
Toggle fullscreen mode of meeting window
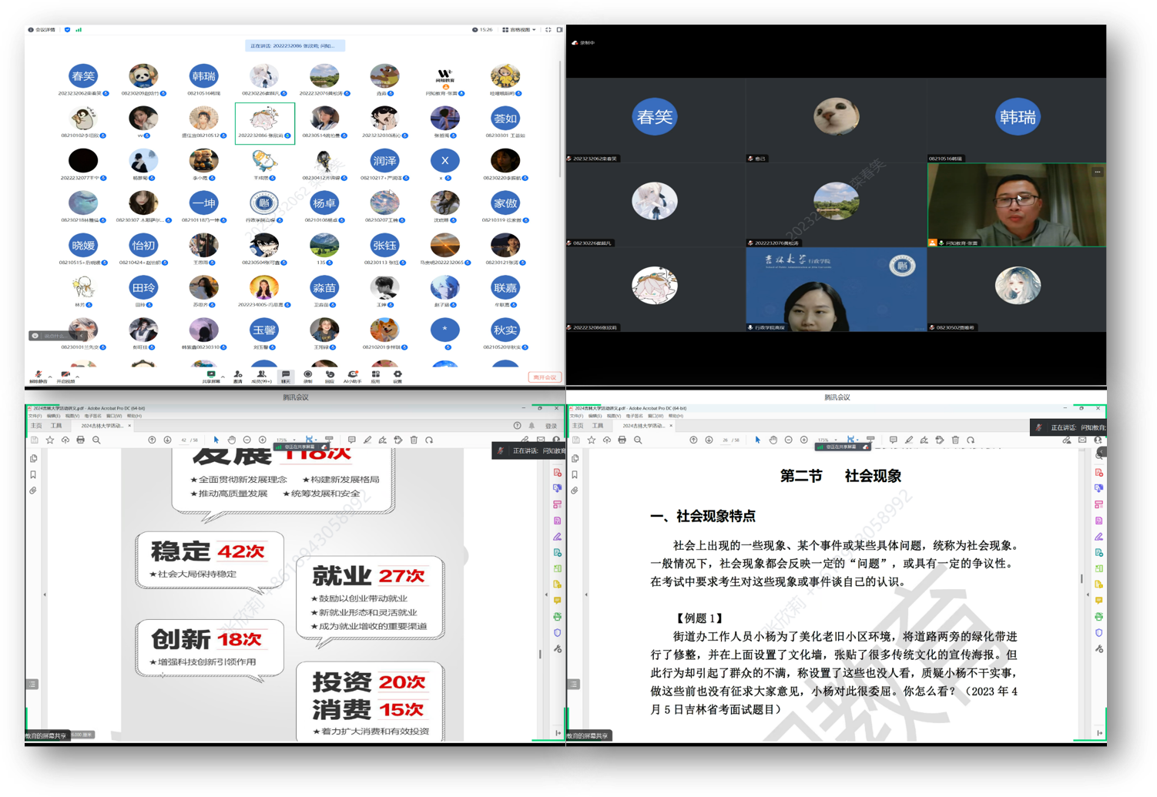click(x=548, y=30)
